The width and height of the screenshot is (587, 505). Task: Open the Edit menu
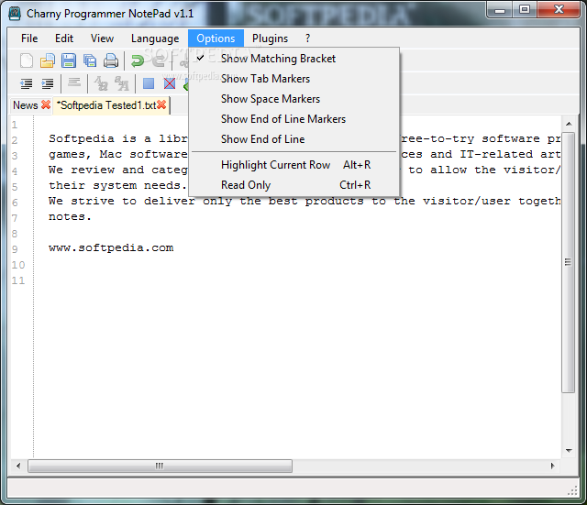(64, 38)
